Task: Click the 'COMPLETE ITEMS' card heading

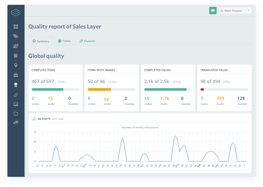Action: click(43, 70)
